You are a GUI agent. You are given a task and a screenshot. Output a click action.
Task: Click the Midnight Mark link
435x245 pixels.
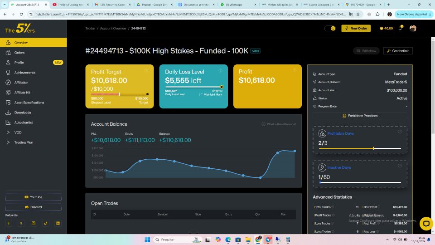[x=211, y=94]
